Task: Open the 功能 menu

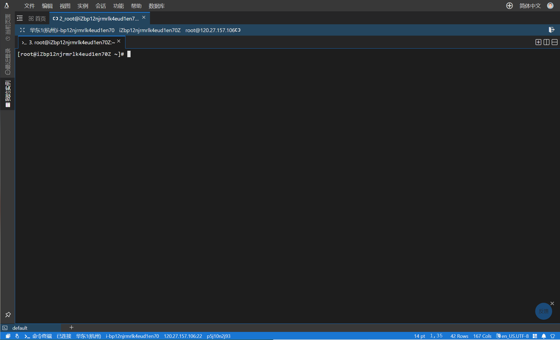Action: [118, 6]
